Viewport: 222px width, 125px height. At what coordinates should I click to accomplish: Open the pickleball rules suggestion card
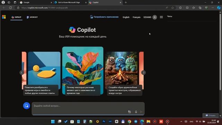44,74
